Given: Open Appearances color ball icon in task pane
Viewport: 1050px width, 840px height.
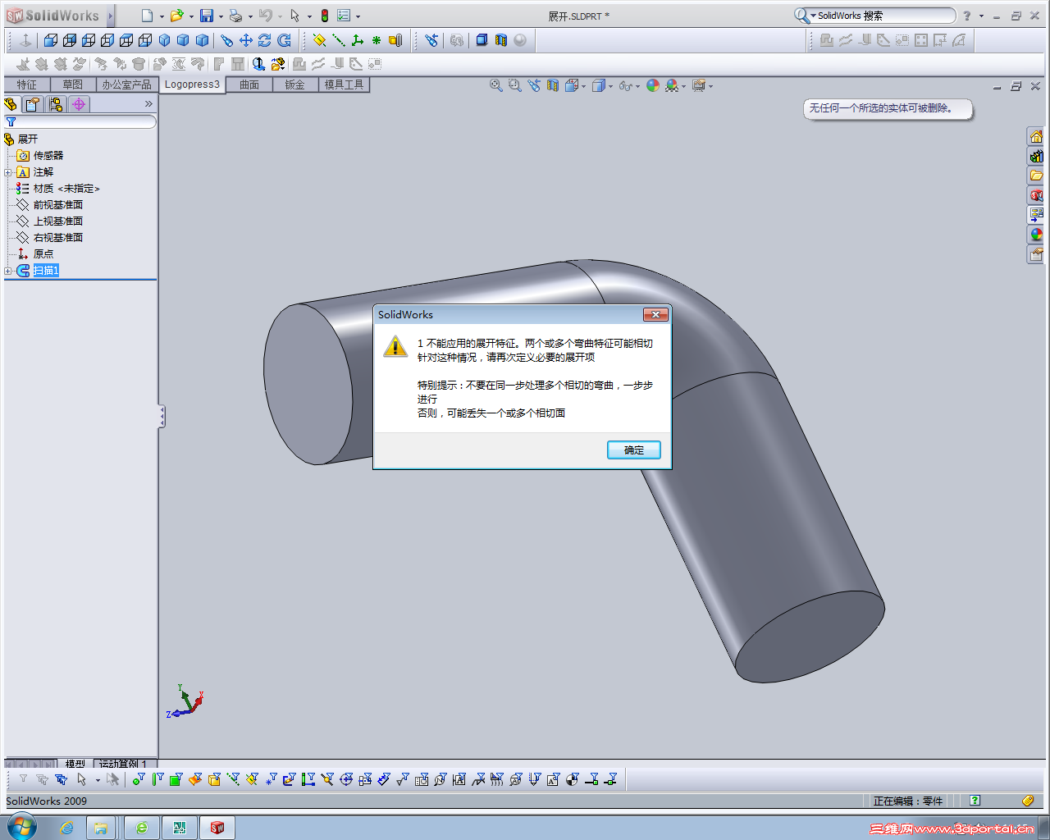Looking at the screenshot, I should (x=1036, y=235).
